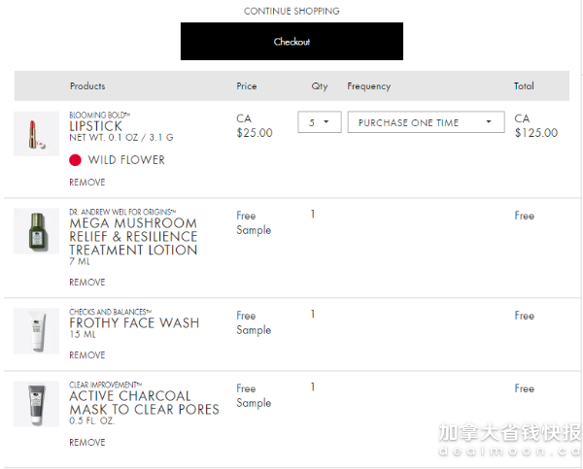The width and height of the screenshot is (583, 469).
Task: Remove the Active Charcoal Mask sample
Action: click(x=87, y=443)
